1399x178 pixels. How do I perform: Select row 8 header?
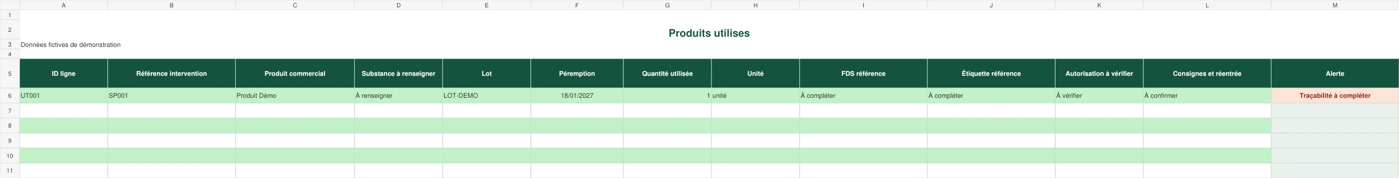[10, 126]
